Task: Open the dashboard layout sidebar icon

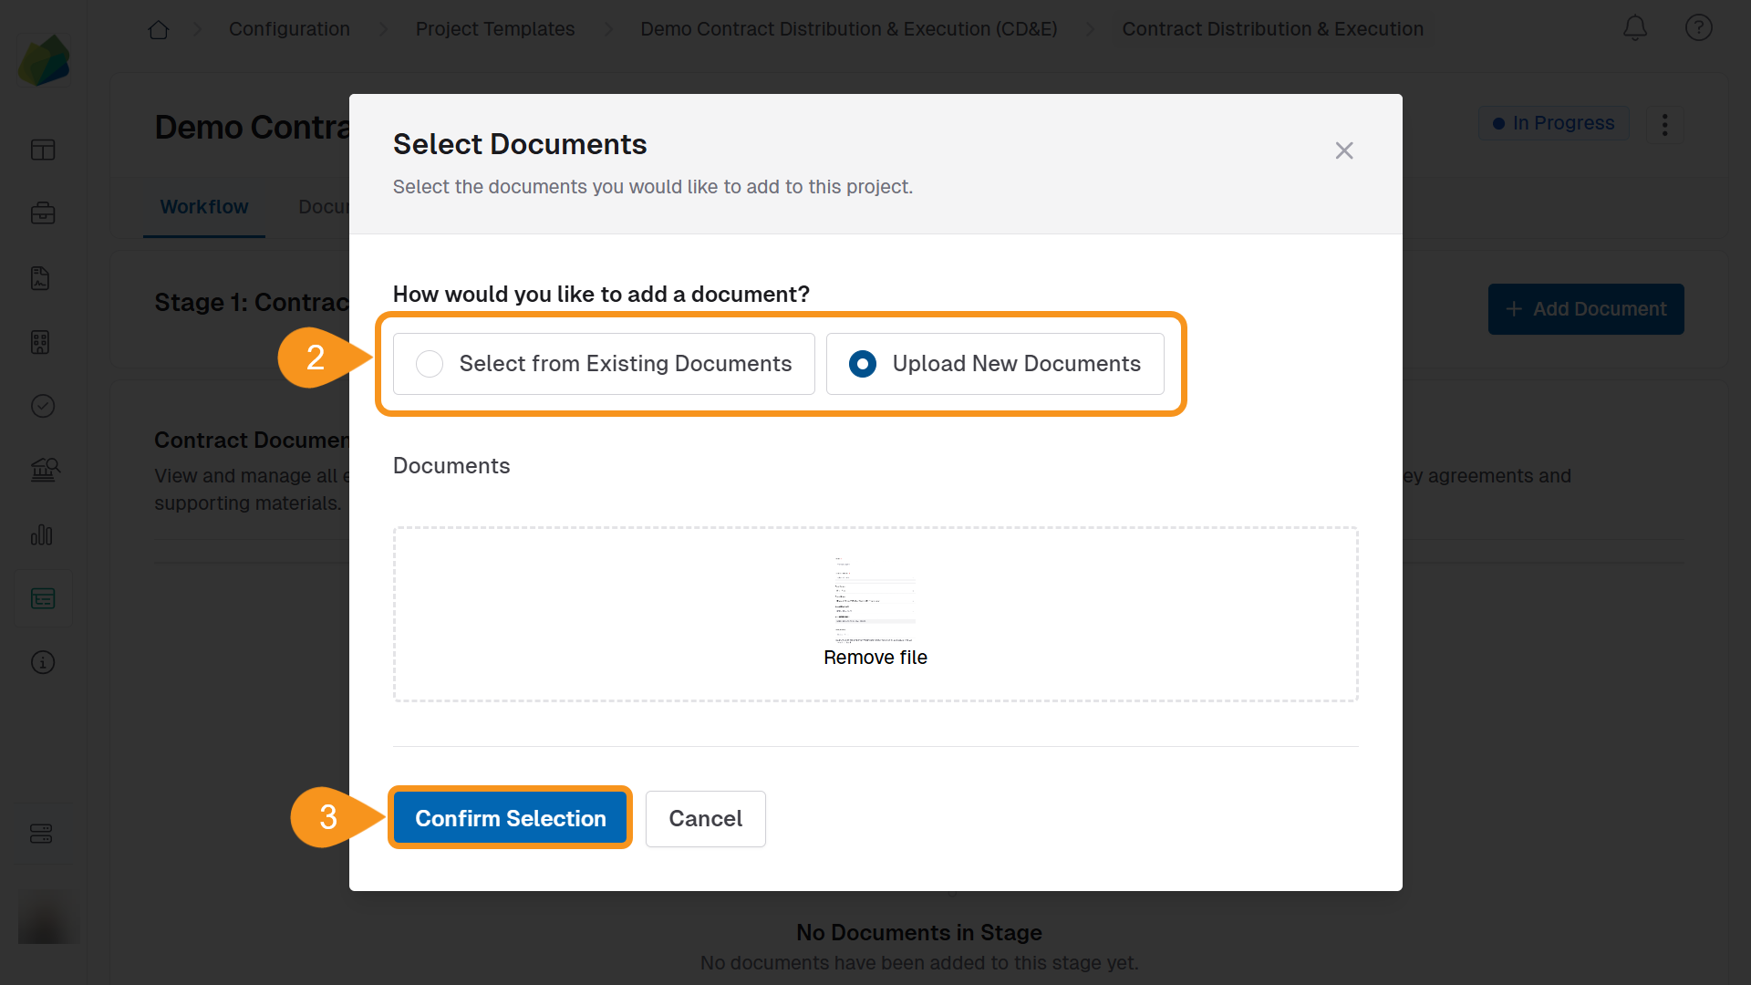Action: coord(43,150)
